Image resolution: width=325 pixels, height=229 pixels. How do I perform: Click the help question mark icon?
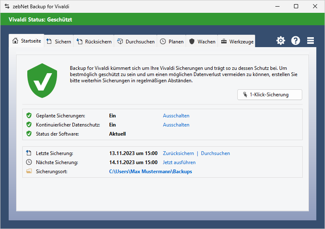(296, 41)
